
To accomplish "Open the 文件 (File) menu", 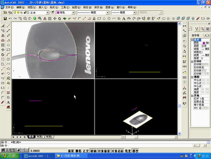I will (10, 7).
